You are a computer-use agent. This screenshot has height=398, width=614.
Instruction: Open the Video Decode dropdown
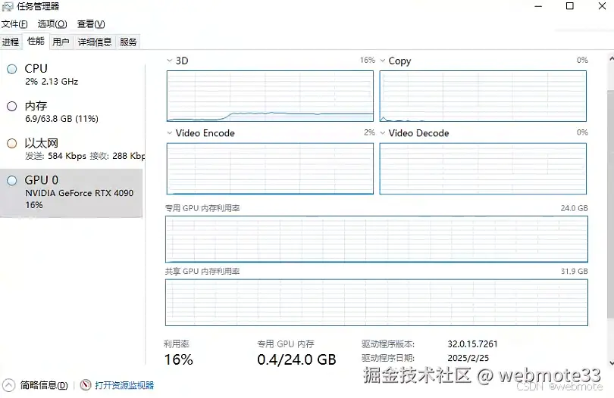tap(383, 133)
